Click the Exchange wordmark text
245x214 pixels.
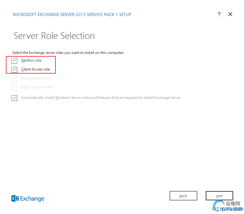pyautogui.click(x=32, y=199)
